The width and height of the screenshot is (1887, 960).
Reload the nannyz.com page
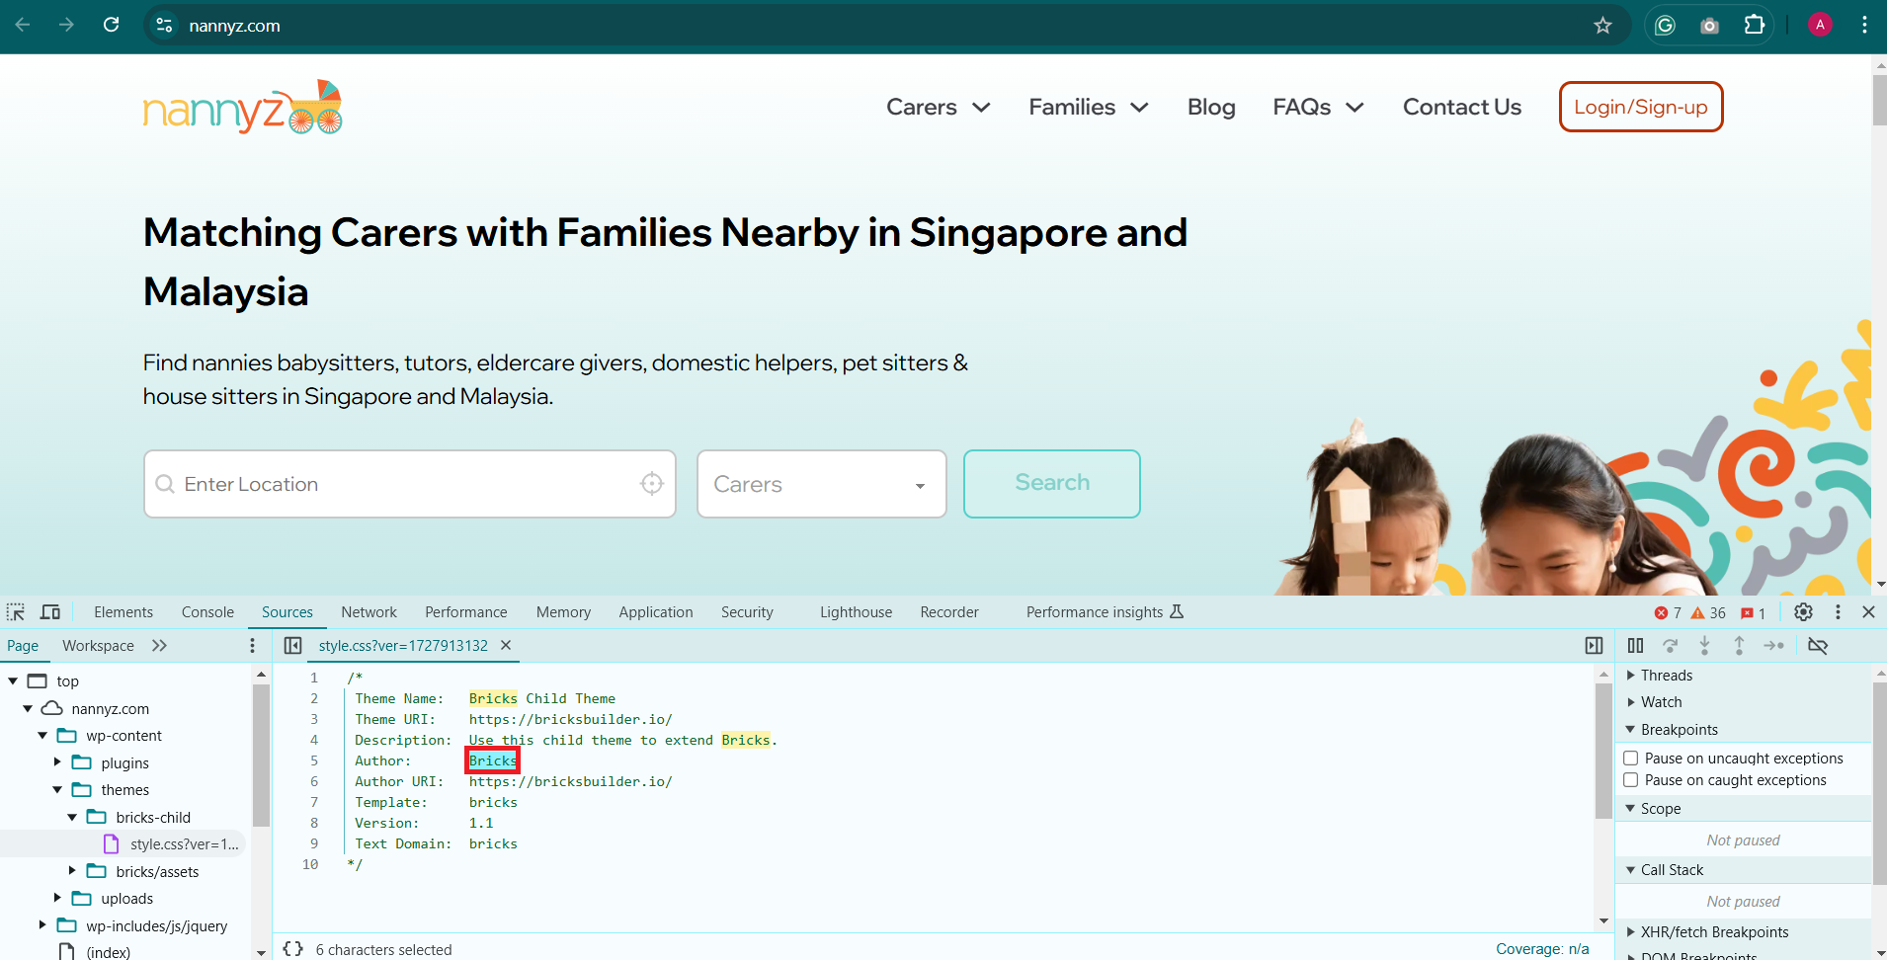coord(111,25)
